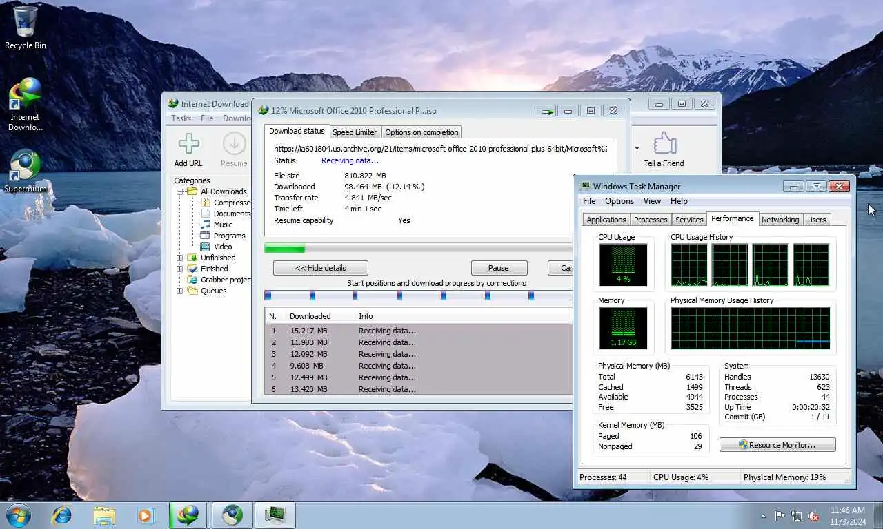Click the Music note category icon
Viewport: 883px width, 529px height.
click(x=206, y=225)
